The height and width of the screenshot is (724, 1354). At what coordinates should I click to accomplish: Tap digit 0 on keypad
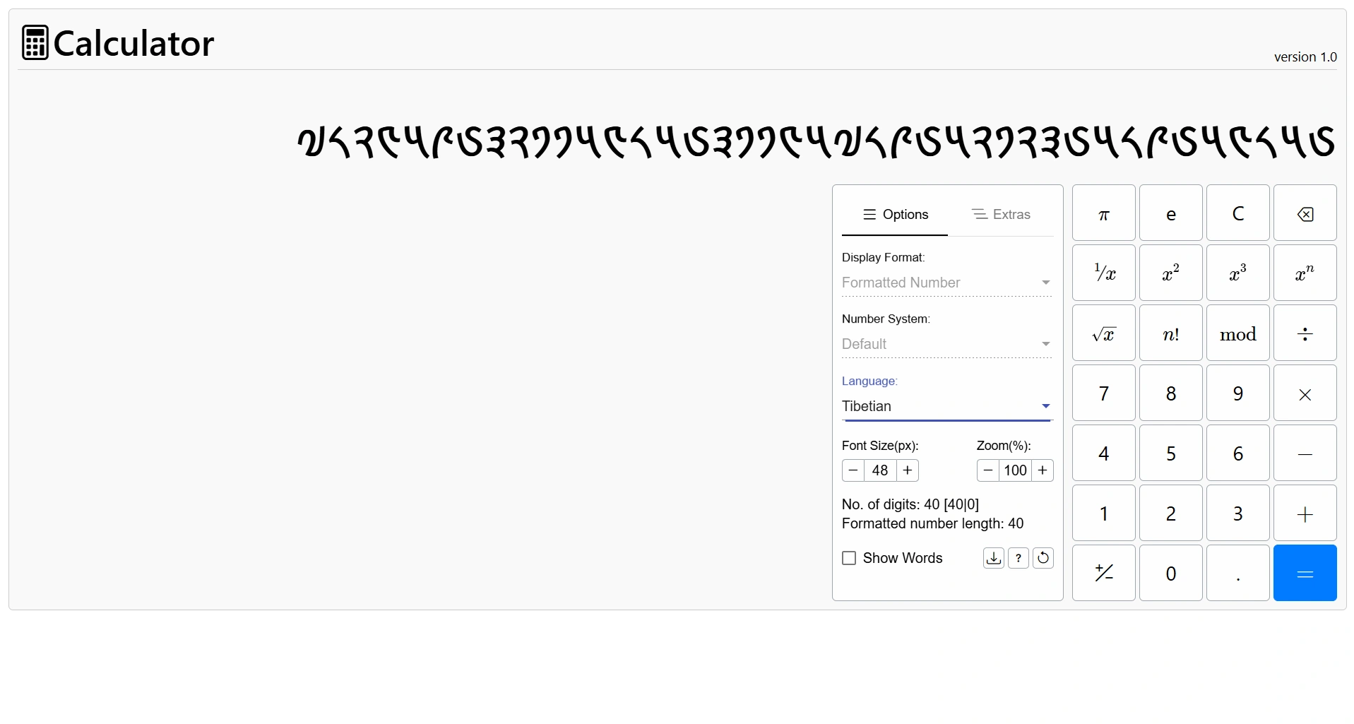(x=1170, y=574)
